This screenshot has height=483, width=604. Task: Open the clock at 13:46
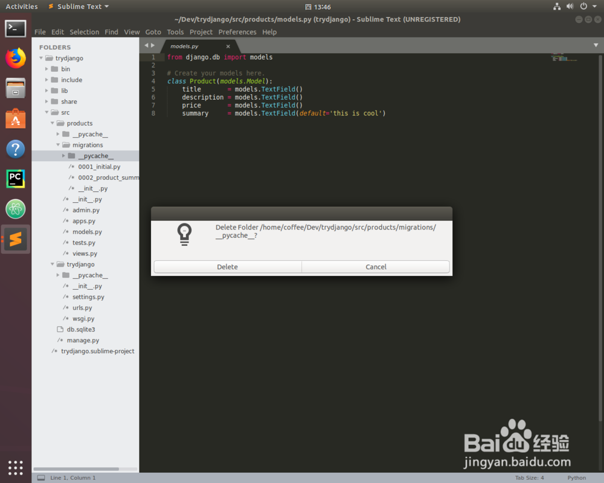coord(318,7)
